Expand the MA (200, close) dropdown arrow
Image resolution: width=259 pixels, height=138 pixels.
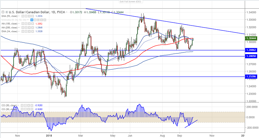point(19,28)
